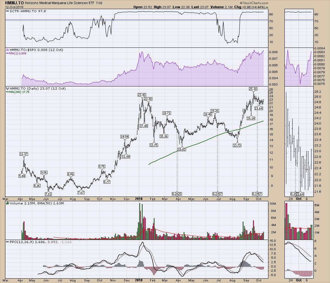
Task: Click the 21.64 annotation in the main price chart
Action: tap(259, 108)
